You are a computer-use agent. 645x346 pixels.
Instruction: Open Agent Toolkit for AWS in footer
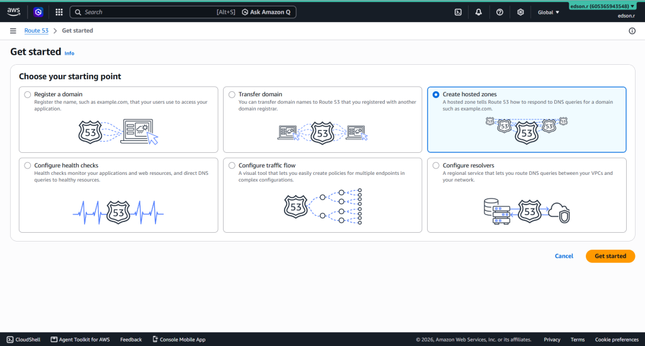(x=80, y=340)
